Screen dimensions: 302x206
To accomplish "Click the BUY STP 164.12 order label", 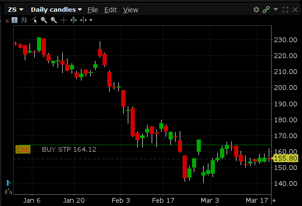I will (69, 149).
